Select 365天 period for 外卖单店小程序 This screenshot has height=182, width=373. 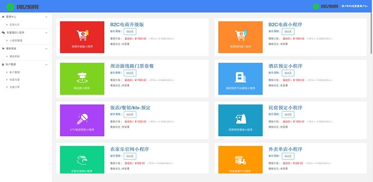tap(288, 156)
